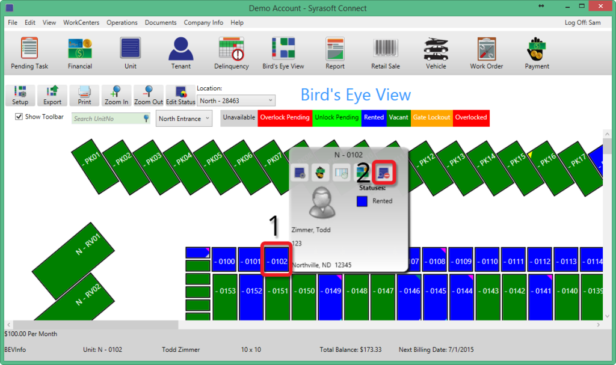
Task: Click the calendar clock icon in popup
Action: [341, 173]
